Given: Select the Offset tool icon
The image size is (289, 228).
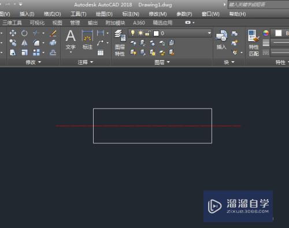Looking at the screenshot, I should click(53, 53).
